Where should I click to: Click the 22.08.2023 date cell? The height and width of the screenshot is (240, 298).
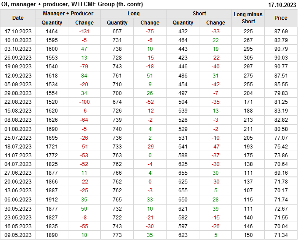(18, 102)
